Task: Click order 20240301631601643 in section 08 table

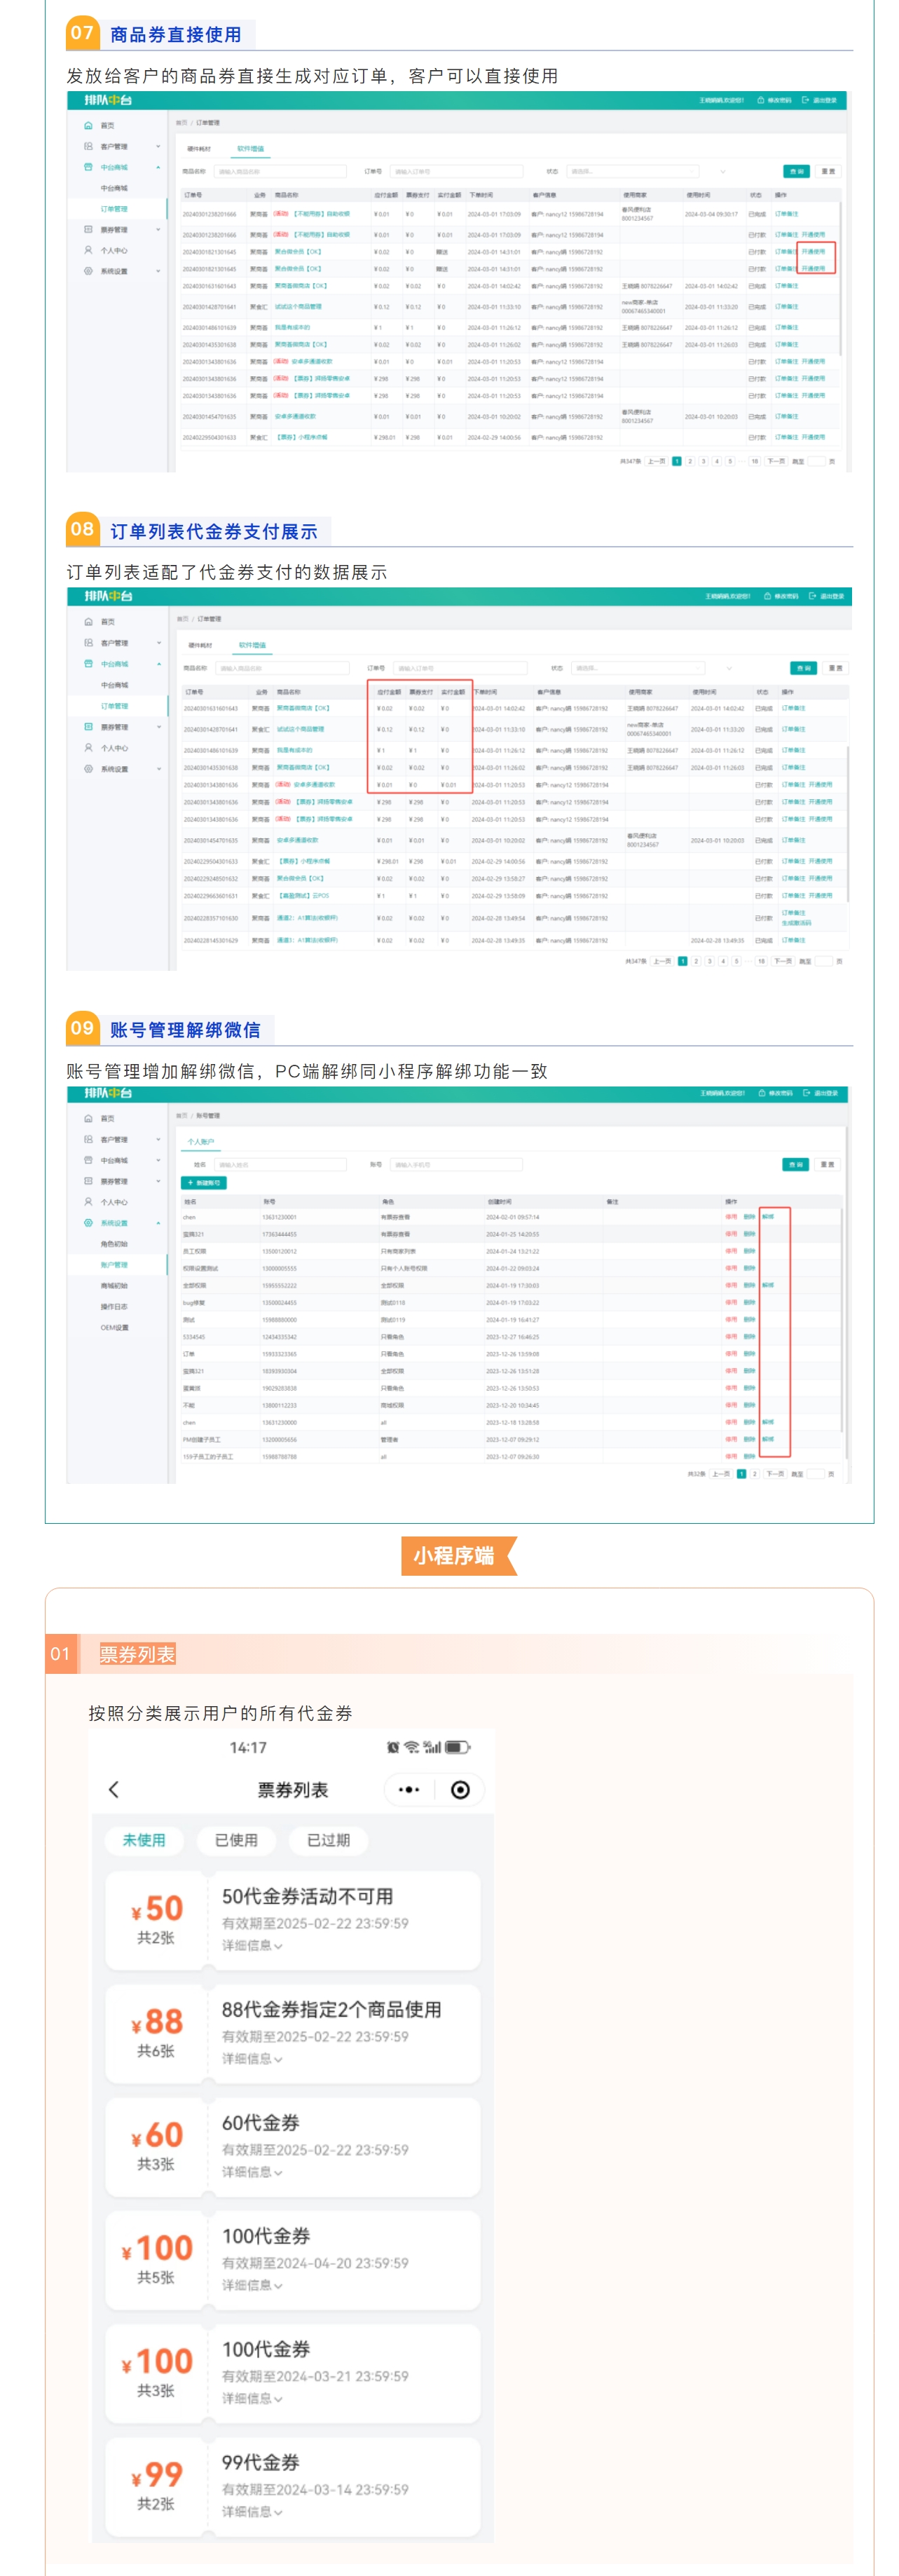Action: (x=211, y=708)
